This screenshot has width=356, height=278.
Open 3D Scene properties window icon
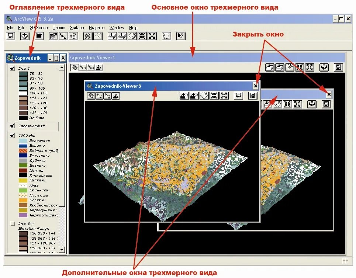(39, 36)
